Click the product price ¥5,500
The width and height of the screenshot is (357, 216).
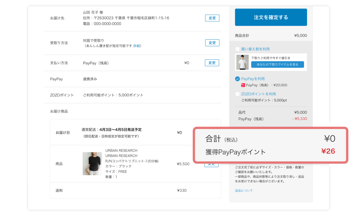point(183,164)
